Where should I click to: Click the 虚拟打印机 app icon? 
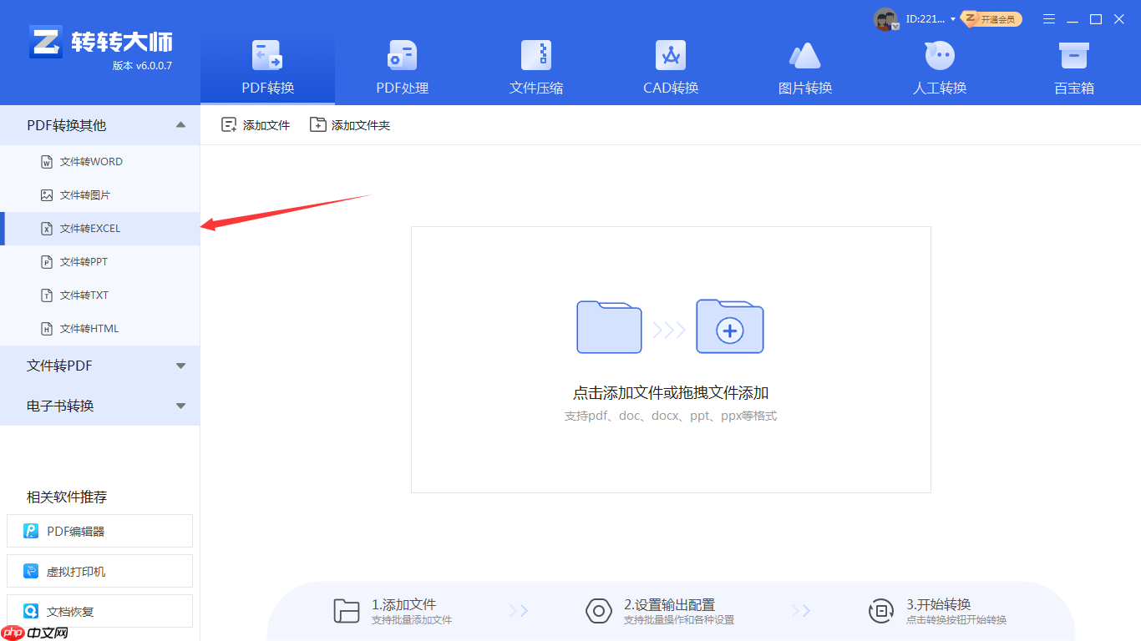click(x=32, y=572)
